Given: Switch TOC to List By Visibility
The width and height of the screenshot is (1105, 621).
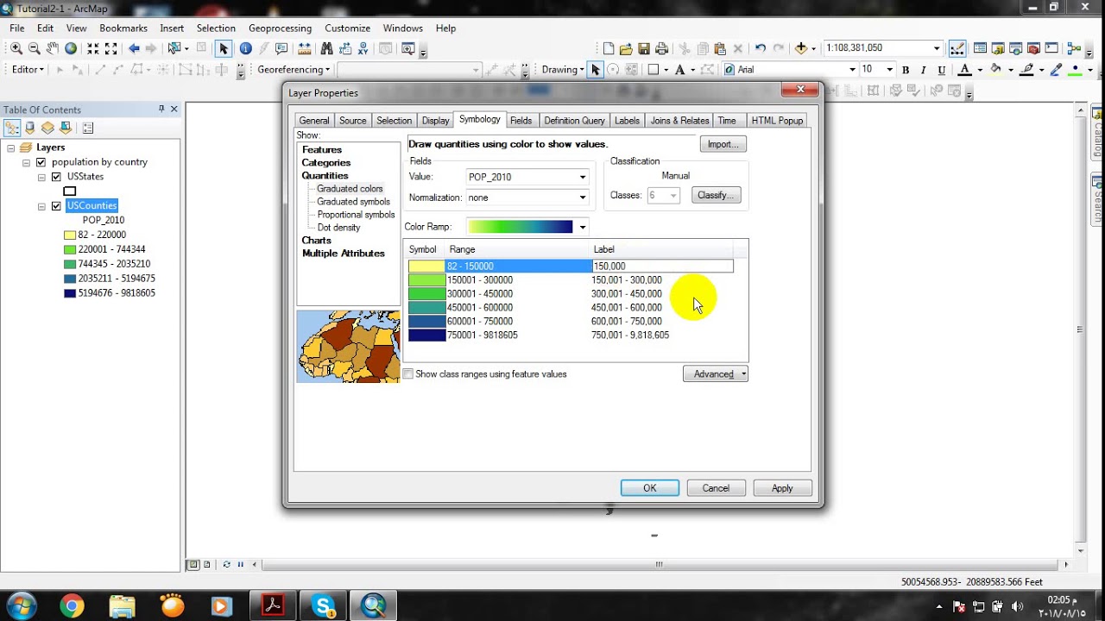Looking at the screenshot, I should click(47, 128).
